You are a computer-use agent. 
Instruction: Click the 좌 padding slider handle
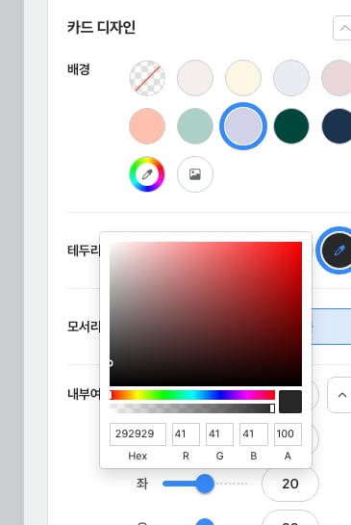click(x=204, y=484)
